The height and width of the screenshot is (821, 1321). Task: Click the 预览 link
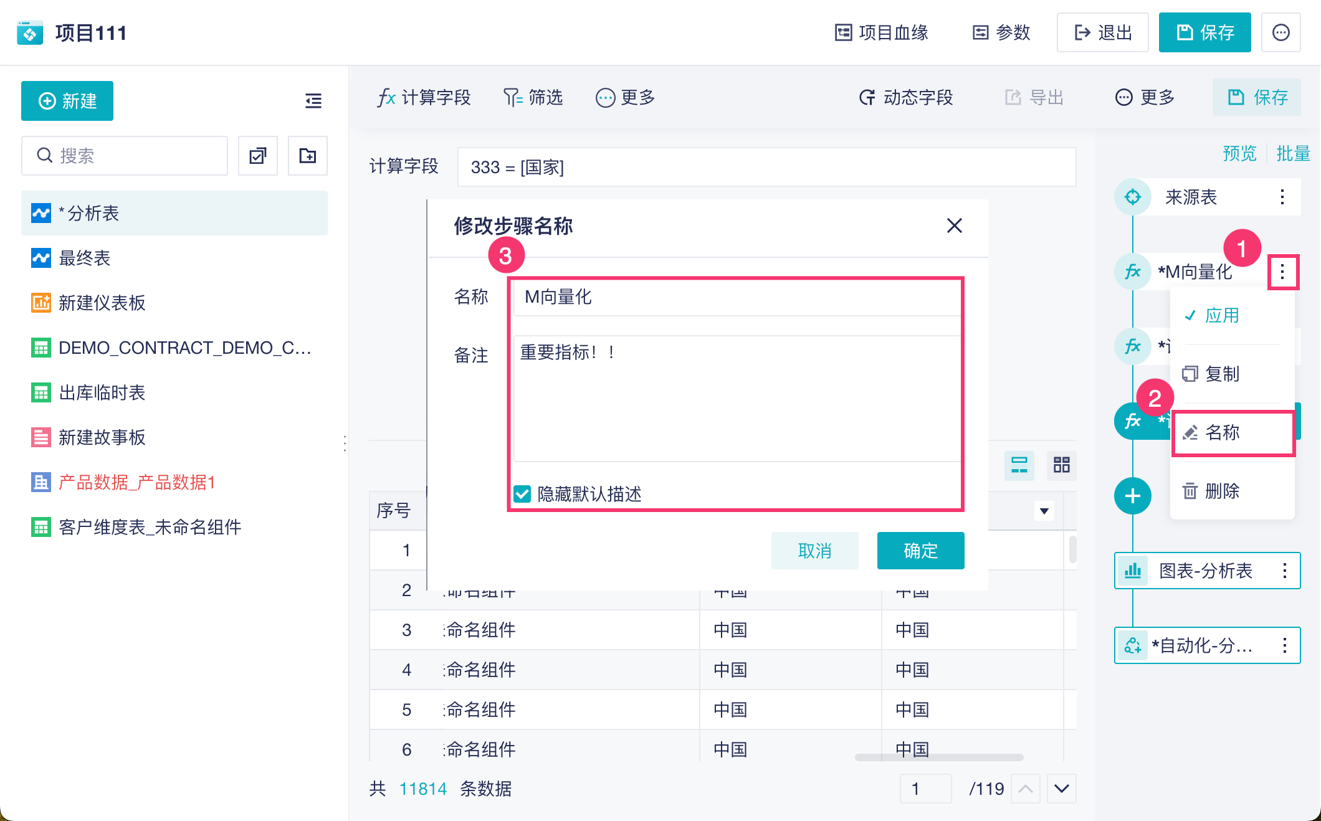1239,153
